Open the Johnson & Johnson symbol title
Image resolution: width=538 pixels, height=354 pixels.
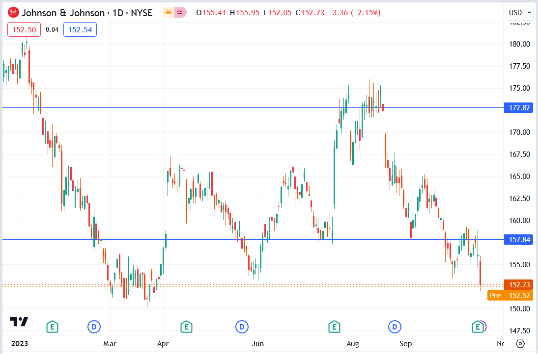pyautogui.click(x=87, y=13)
